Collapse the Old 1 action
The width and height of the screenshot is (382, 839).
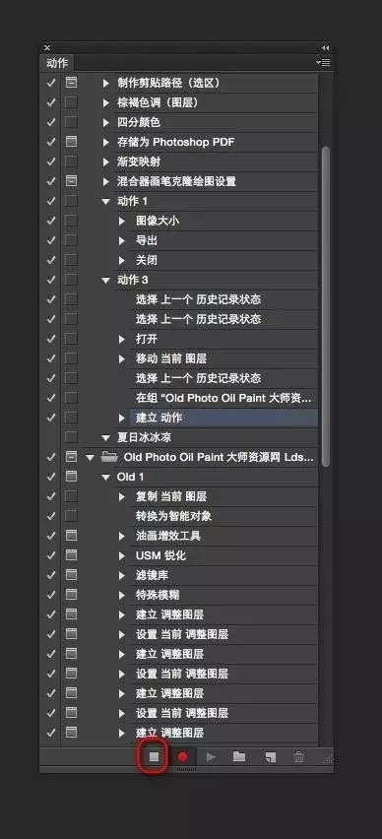click(x=106, y=477)
